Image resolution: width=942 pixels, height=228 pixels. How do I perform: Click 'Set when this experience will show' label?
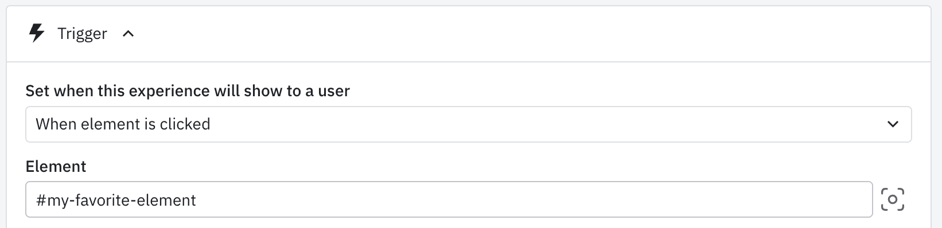pos(188,91)
